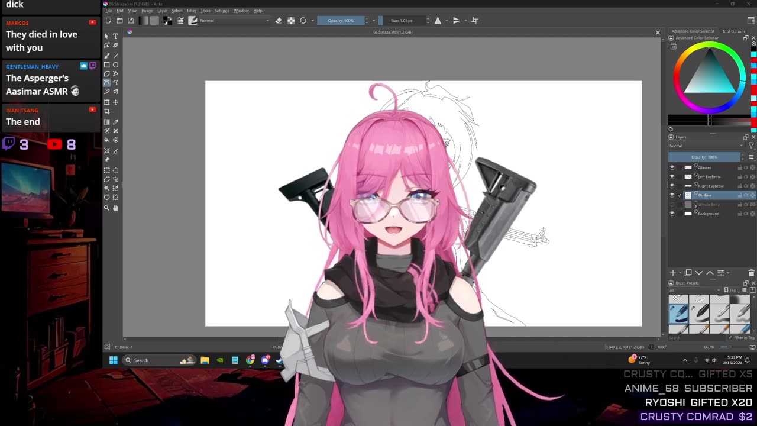Toggle vertical mirror tool
757x426 pixels.
(456, 20)
